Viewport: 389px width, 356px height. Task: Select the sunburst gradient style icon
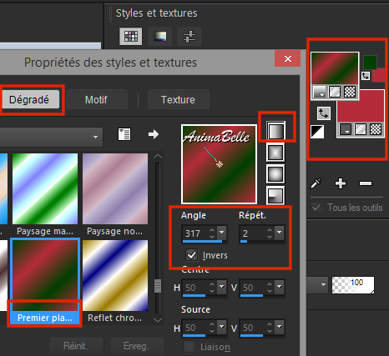coord(275,173)
